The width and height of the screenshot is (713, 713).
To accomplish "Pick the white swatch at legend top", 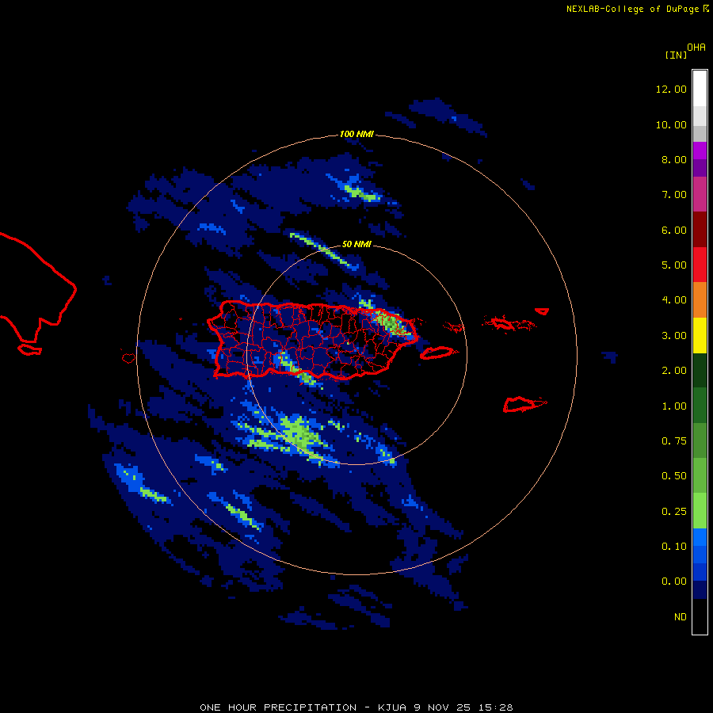I will coord(700,88).
